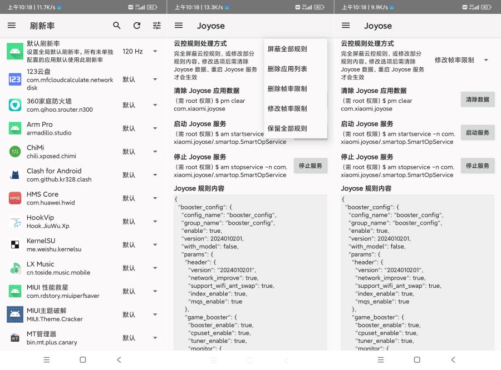Click 停止服务 button on right Joyose screen
Viewport: 501px width, 370px height.
click(478, 166)
